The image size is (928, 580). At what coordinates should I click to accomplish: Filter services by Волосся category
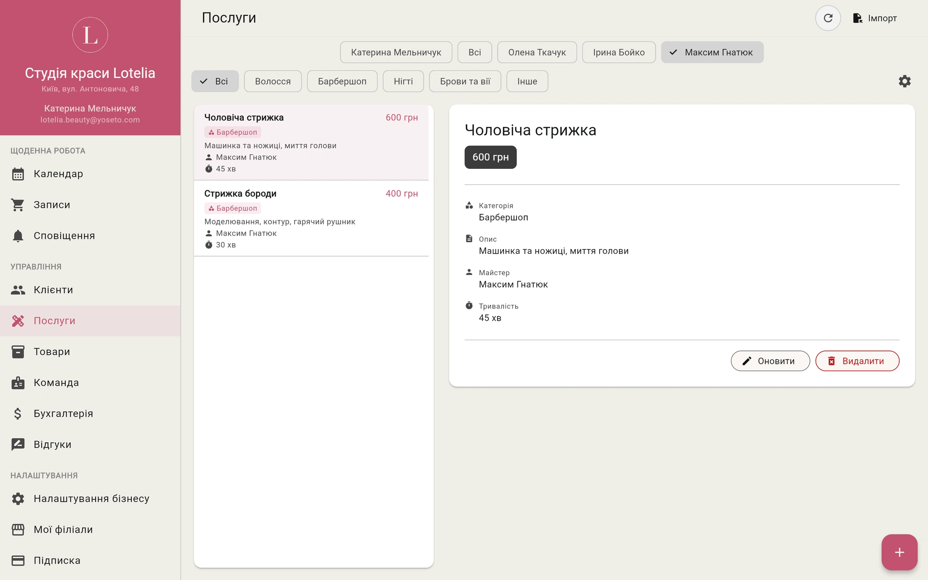tap(273, 81)
